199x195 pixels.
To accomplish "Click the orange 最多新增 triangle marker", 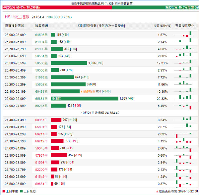I will [x=82, y=91].
